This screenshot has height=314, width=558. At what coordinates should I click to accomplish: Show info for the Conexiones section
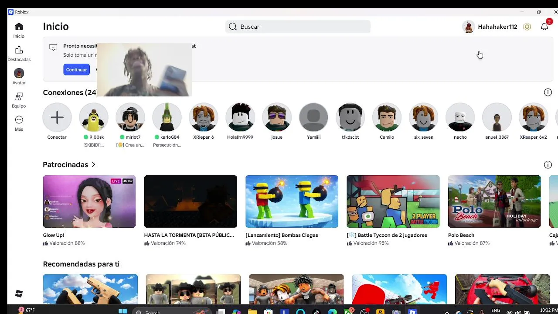coord(548,92)
